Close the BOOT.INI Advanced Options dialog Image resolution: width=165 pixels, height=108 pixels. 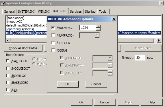[114, 19]
